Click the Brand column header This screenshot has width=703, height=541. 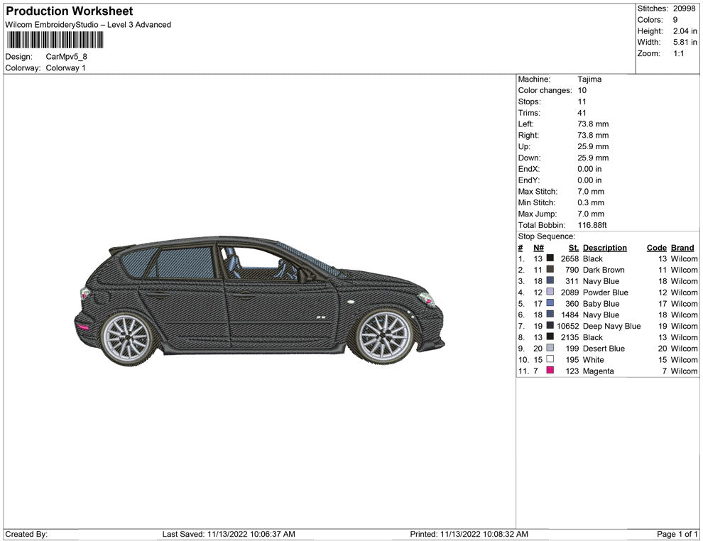pos(682,248)
